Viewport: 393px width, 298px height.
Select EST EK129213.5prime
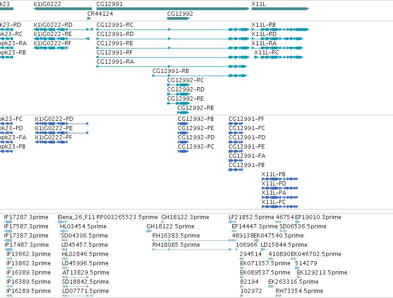point(299,277)
